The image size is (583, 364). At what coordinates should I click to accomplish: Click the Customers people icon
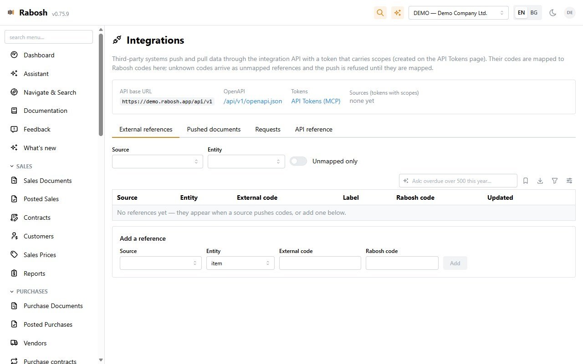click(14, 236)
